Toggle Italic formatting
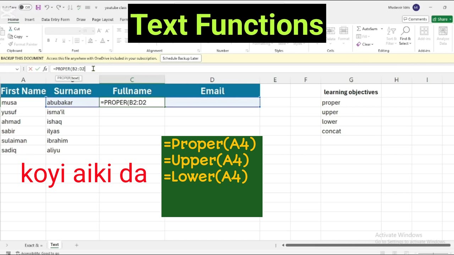Viewport: 454px width, 255px height. [x=56, y=41]
